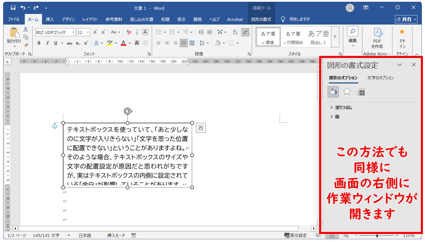
Task: Switch to the 参考資料 tab
Action: coord(114,19)
